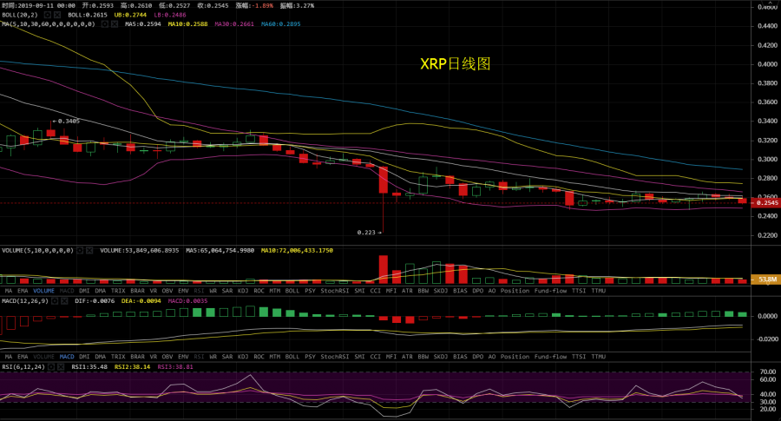
Task: Open settings gear next to RSI(6,12,24)
Action: [51, 366]
